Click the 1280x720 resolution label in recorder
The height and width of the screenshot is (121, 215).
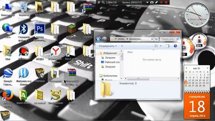[x=111, y=2]
